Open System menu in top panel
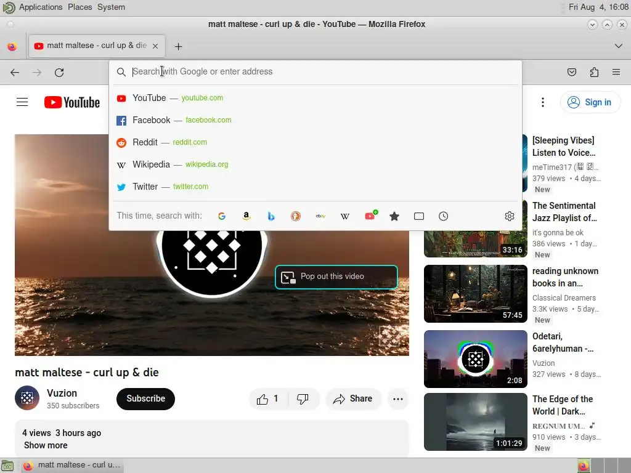Image resolution: width=631 pixels, height=473 pixels. pos(111,7)
